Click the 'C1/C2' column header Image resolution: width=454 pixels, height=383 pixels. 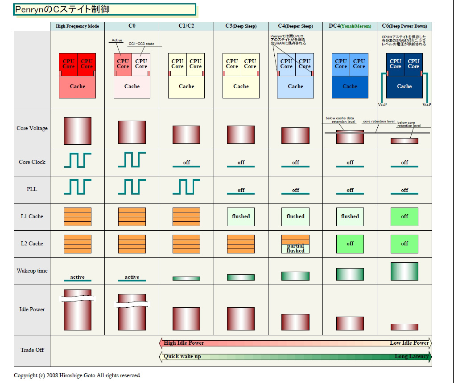(186, 26)
